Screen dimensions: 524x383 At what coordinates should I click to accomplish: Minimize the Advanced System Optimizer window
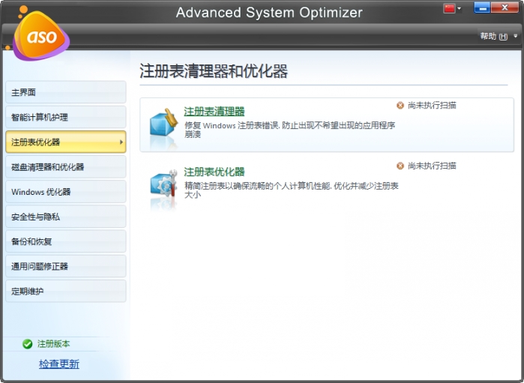[x=482, y=7]
